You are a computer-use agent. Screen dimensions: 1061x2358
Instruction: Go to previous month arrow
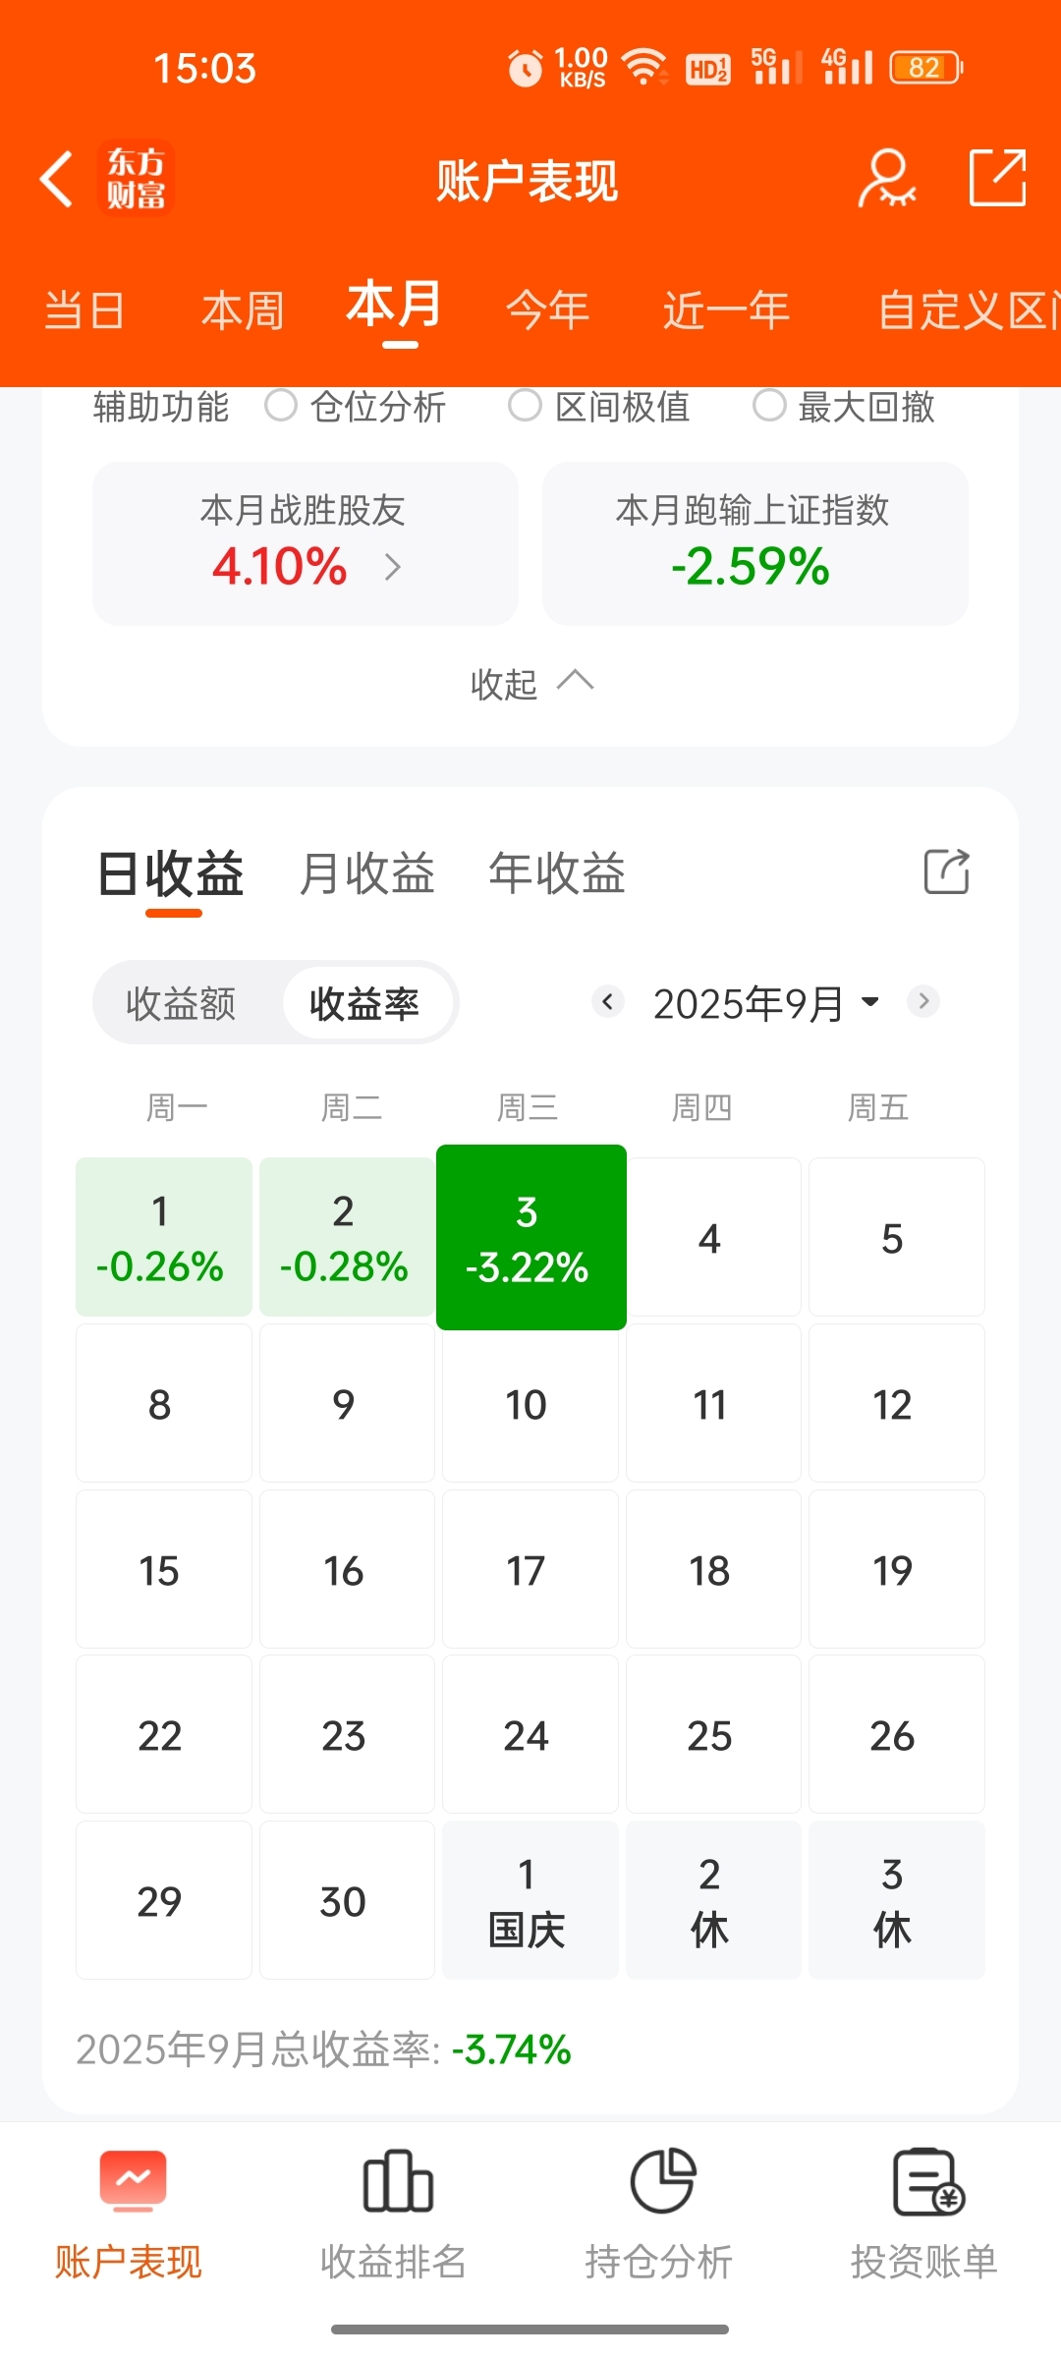[x=608, y=1001]
